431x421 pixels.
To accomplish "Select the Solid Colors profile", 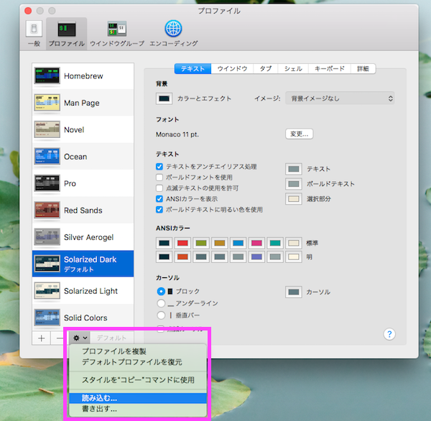I will tap(83, 318).
